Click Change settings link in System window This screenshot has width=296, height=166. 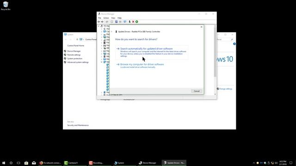[x=226, y=89]
